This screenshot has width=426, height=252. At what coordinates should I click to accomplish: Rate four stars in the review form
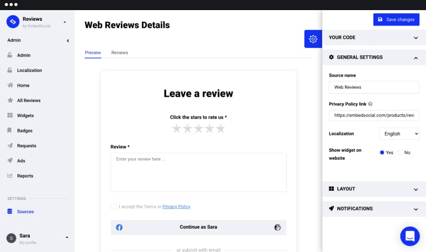(x=209, y=128)
